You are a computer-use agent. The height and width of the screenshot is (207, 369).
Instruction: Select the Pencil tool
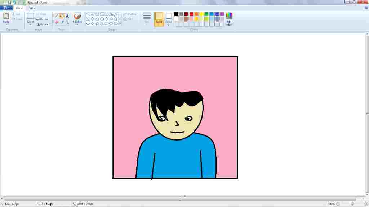click(x=56, y=16)
